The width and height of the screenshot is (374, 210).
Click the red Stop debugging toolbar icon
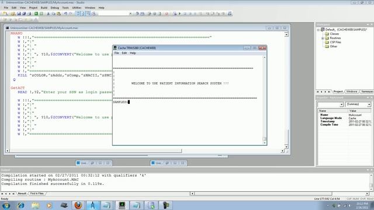coord(167,14)
